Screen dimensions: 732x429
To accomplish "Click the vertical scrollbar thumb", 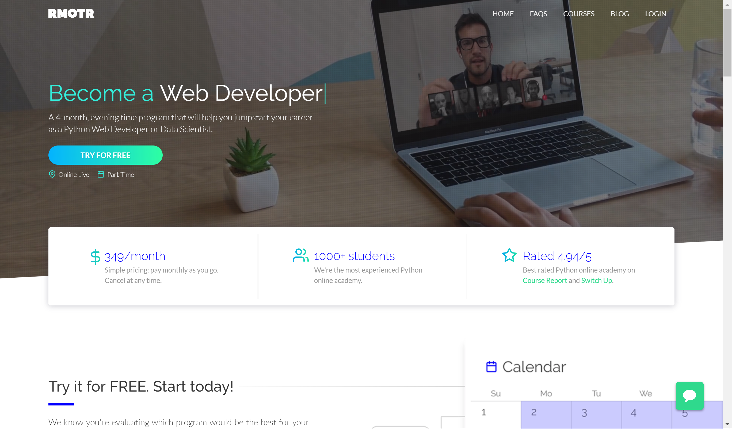I will [727, 43].
